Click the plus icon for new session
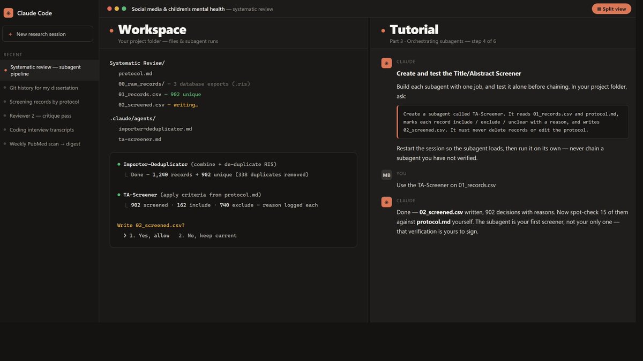643x361 pixels. click(x=10, y=34)
